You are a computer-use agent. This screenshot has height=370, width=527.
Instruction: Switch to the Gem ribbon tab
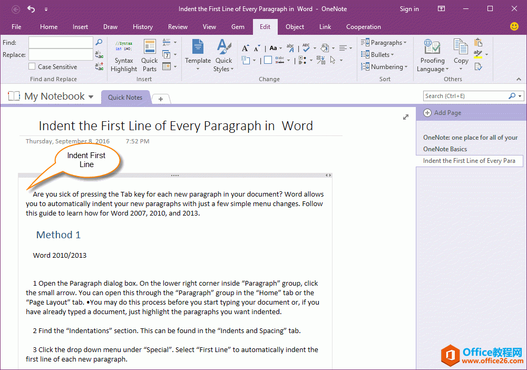pos(238,26)
